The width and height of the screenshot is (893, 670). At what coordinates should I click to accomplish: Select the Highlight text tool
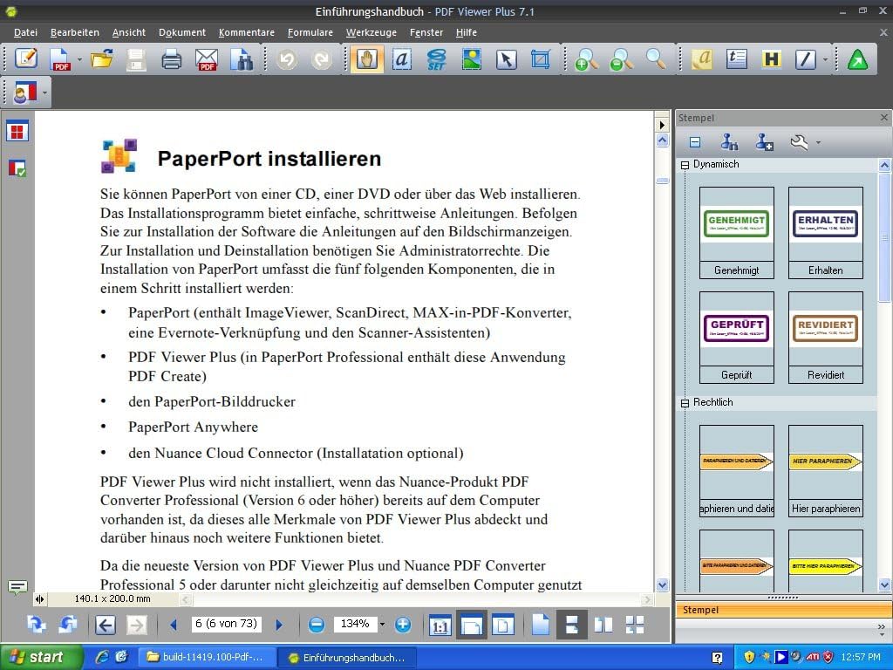[771, 59]
